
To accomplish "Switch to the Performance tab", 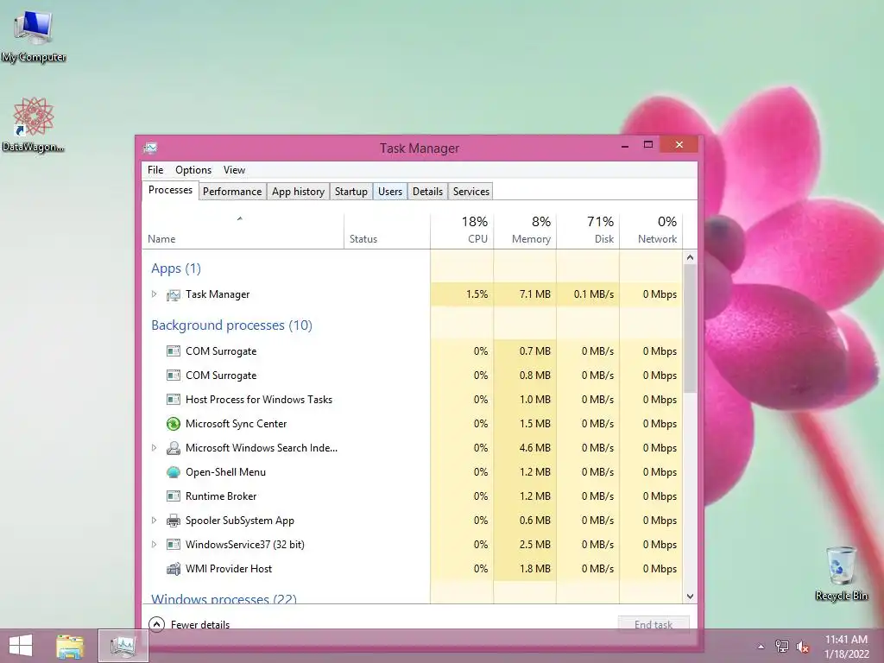I will click(232, 192).
